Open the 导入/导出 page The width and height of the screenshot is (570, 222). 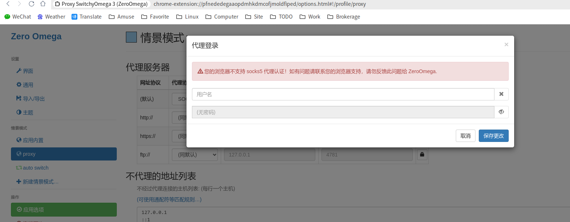coord(31,99)
